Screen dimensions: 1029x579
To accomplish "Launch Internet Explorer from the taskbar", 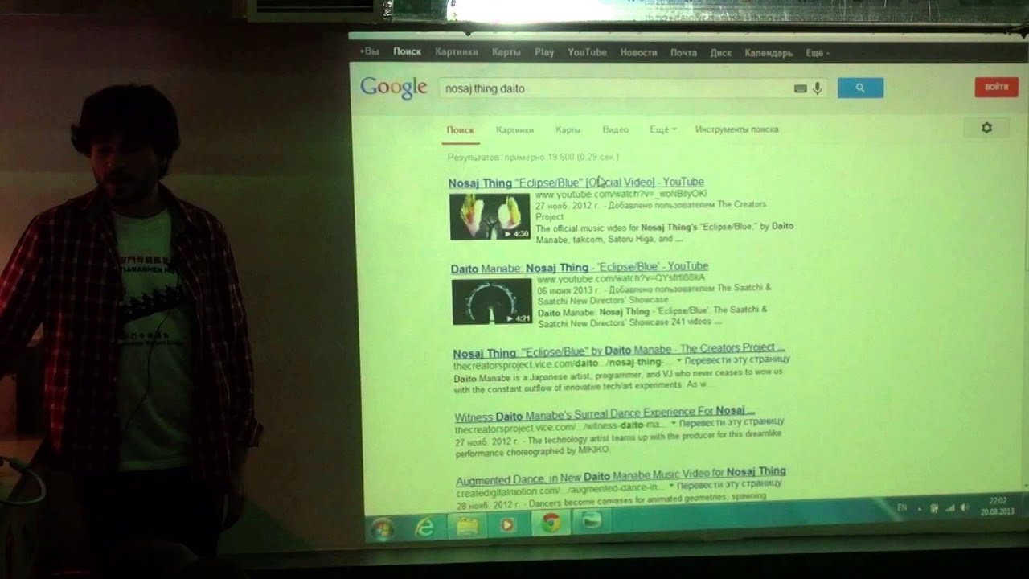I will [x=425, y=526].
